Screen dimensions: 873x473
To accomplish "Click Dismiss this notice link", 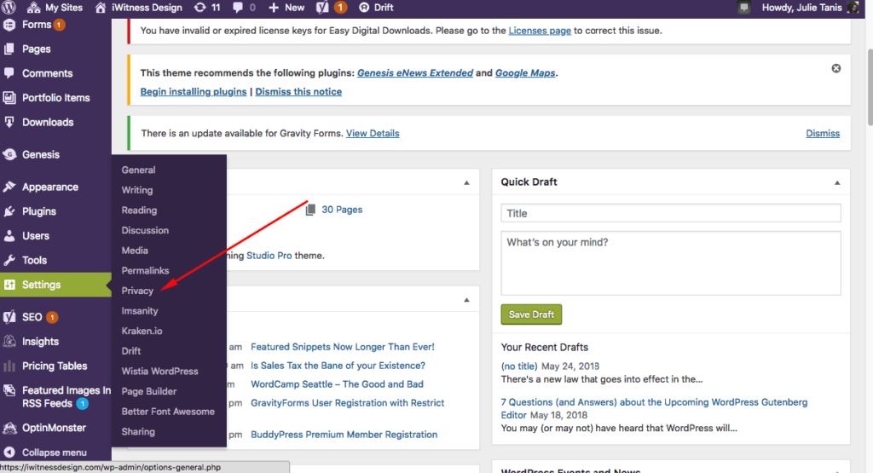I will 298,91.
